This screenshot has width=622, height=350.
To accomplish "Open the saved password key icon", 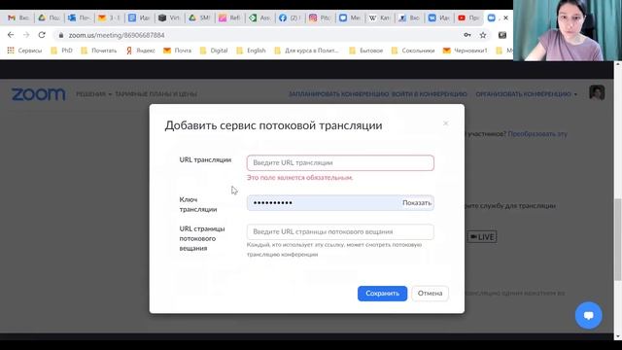I will click(467, 35).
